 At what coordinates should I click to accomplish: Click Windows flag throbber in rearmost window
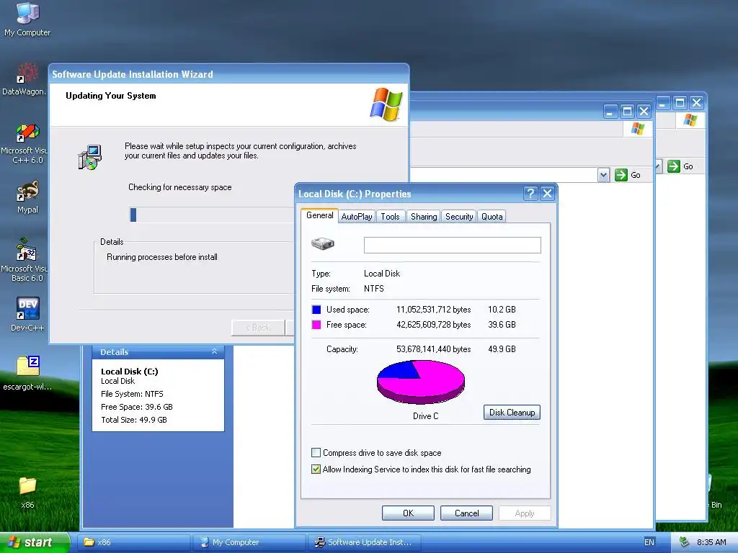(x=690, y=120)
